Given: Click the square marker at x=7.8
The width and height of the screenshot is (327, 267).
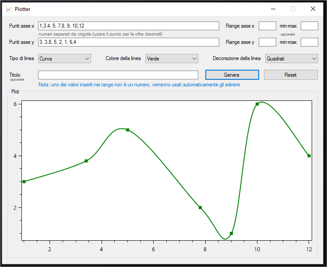Looking at the screenshot, I should point(200,207).
